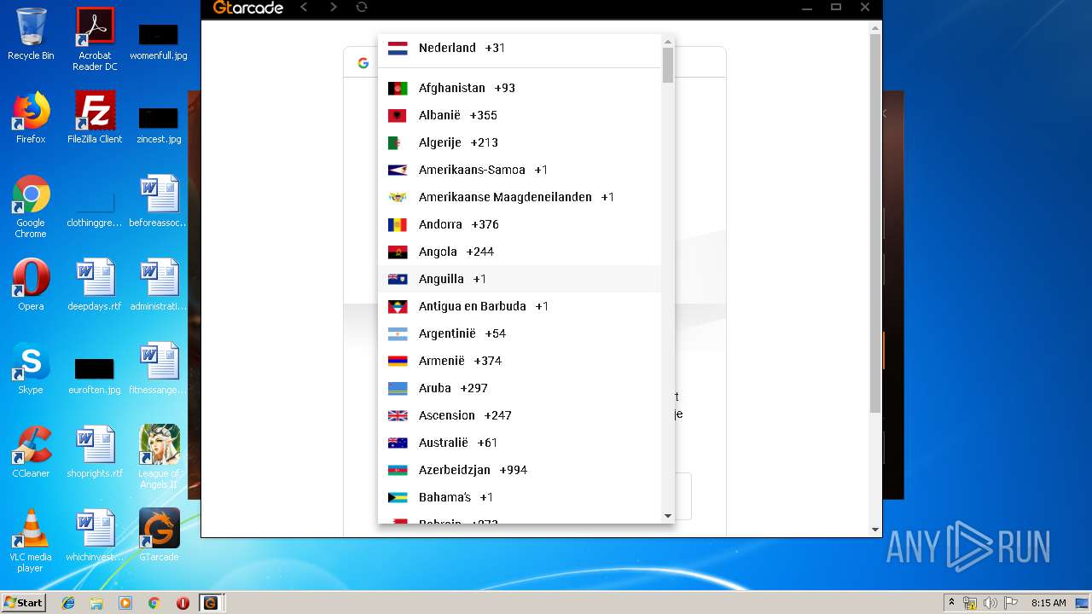Select deepdays.rtf desktop file
This screenshot has height=614, width=1092.
[x=95, y=285]
